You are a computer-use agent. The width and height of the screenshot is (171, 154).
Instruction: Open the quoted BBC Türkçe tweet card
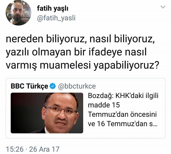click(85, 108)
